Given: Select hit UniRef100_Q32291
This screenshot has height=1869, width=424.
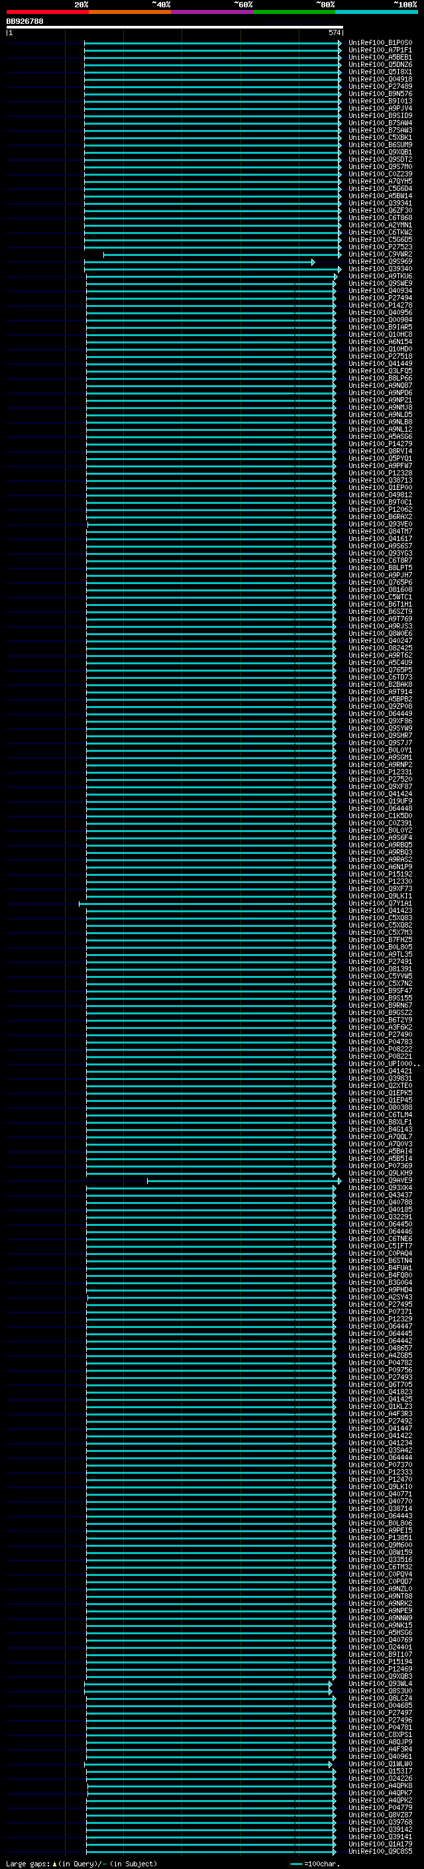Looking at the screenshot, I should point(380,1216).
